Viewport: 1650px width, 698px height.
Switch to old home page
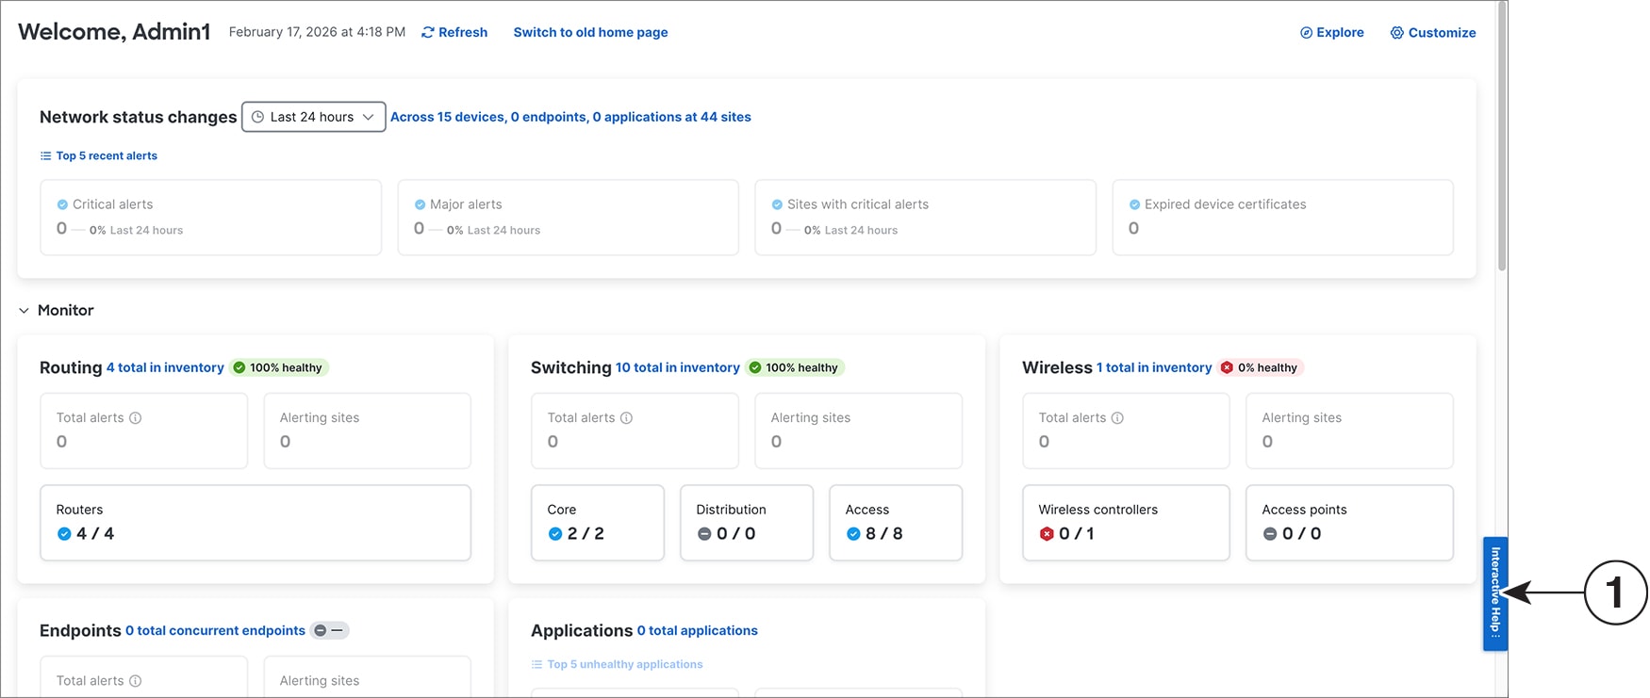(x=590, y=32)
